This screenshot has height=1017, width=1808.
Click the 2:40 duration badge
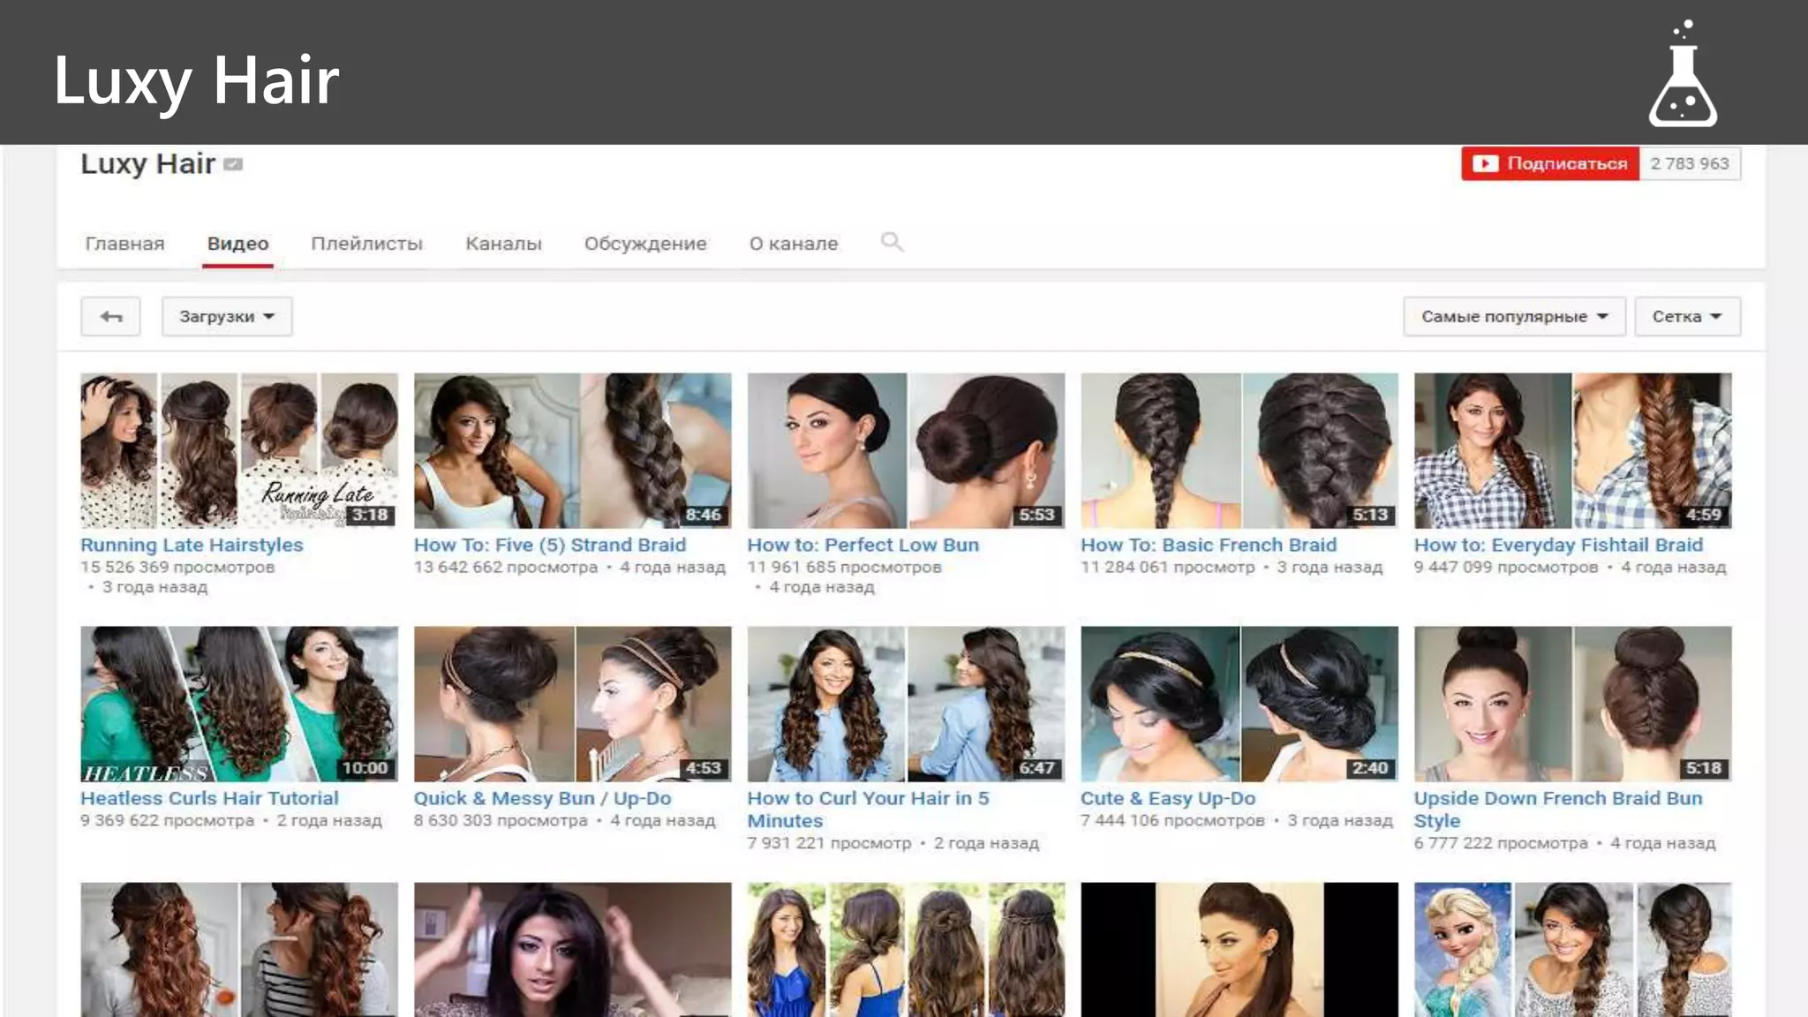point(1370,768)
